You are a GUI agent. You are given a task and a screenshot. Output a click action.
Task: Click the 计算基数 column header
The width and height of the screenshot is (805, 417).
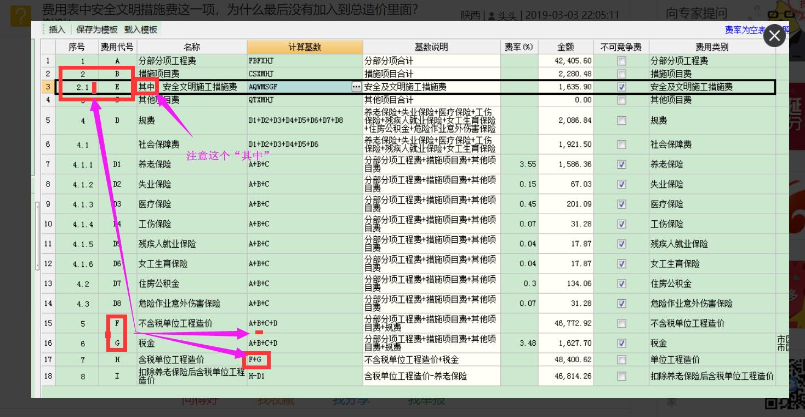(305, 47)
